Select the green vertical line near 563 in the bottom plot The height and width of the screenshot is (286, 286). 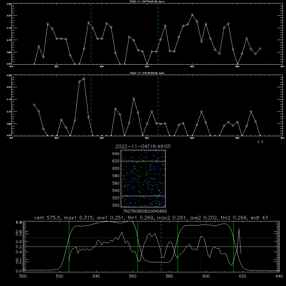pyautogui.click(x=138, y=246)
